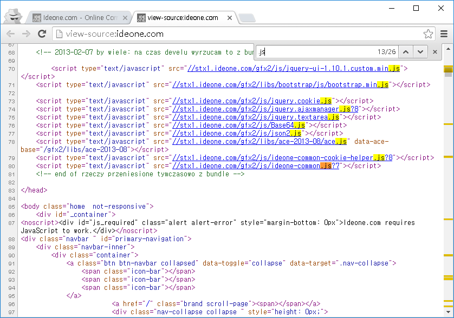Open the jquery.cookie.js link
This screenshot has height=318, width=454.
pyautogui.click(x=252, y=101)
